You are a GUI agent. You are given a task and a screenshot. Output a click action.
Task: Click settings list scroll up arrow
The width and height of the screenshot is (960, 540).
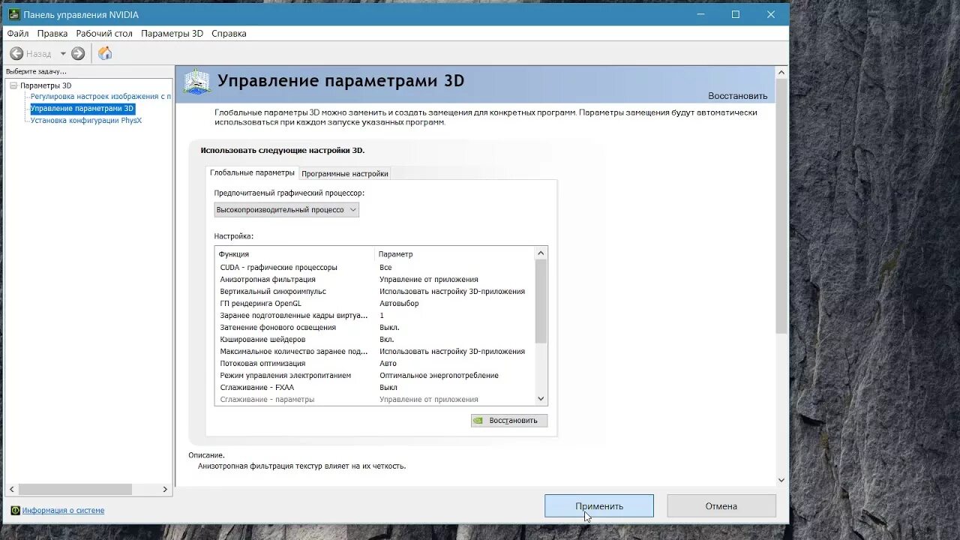coord(541,253)
